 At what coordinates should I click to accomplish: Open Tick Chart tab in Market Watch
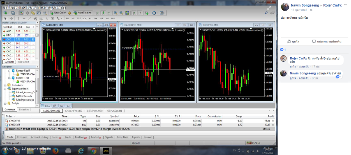point(23,62)
